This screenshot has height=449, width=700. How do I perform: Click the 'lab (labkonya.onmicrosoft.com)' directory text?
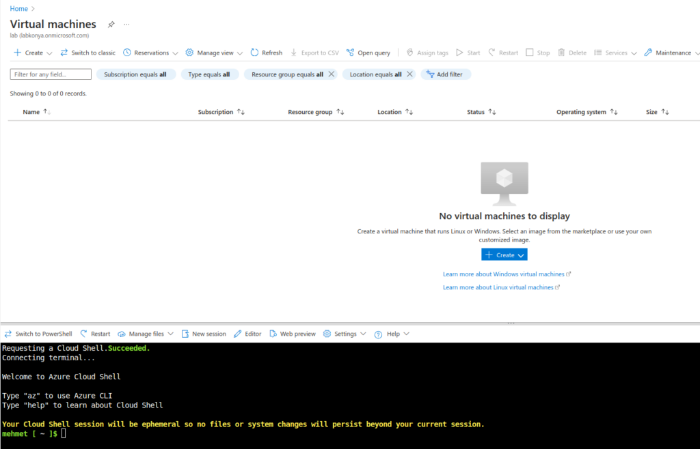[49, 35]
